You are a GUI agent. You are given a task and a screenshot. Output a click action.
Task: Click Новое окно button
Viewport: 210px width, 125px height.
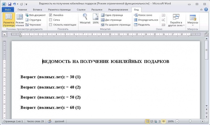pyautogui.click(x=143, y=15)
